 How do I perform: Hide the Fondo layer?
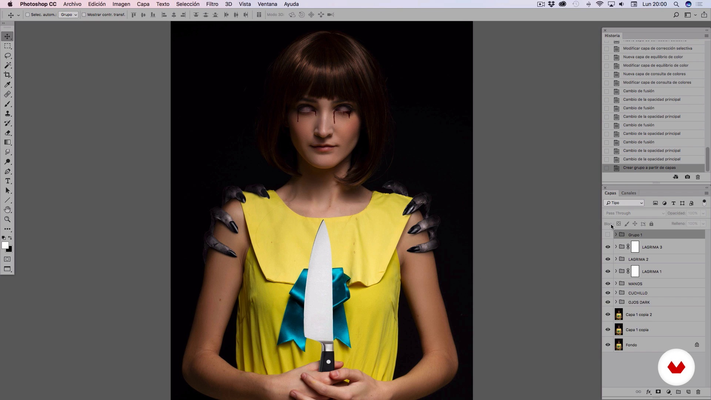(608, 345)
